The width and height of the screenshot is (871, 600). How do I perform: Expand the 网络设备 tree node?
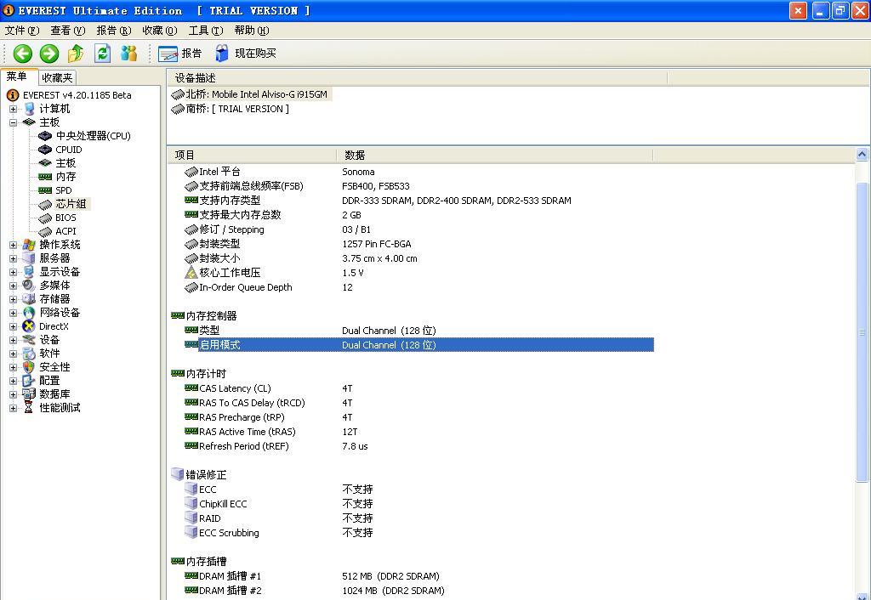(x=14, y=313)
